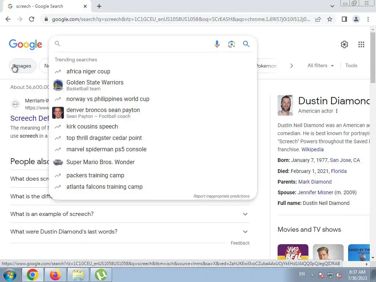376x282 pixels.
Task: Click the EN language indicator
Action: pyautogui.click(x=302, y=274)
